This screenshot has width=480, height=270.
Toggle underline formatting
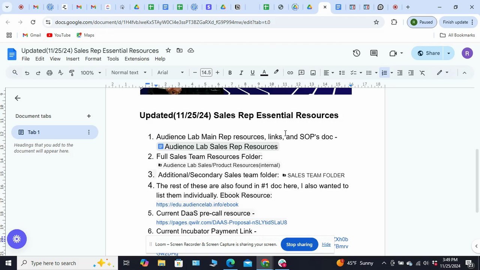pos(253,73)
